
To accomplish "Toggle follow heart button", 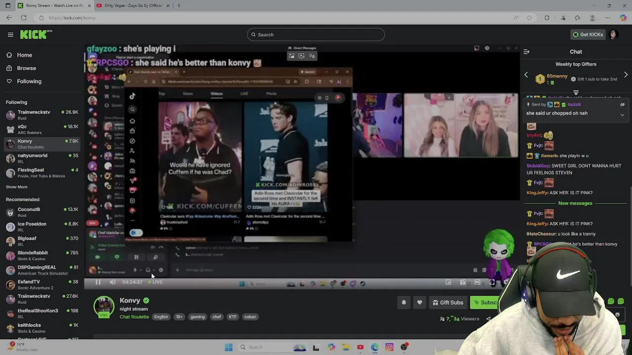I will pos(420,303).
